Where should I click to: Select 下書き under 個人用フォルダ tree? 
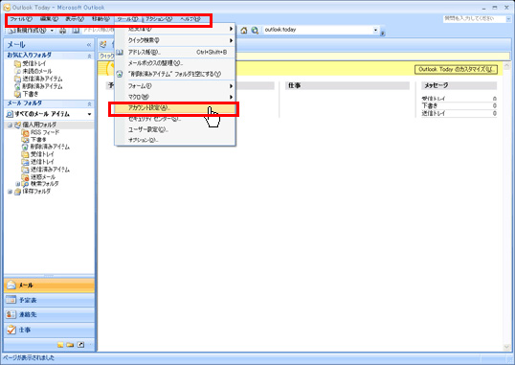tap(38, 140)
